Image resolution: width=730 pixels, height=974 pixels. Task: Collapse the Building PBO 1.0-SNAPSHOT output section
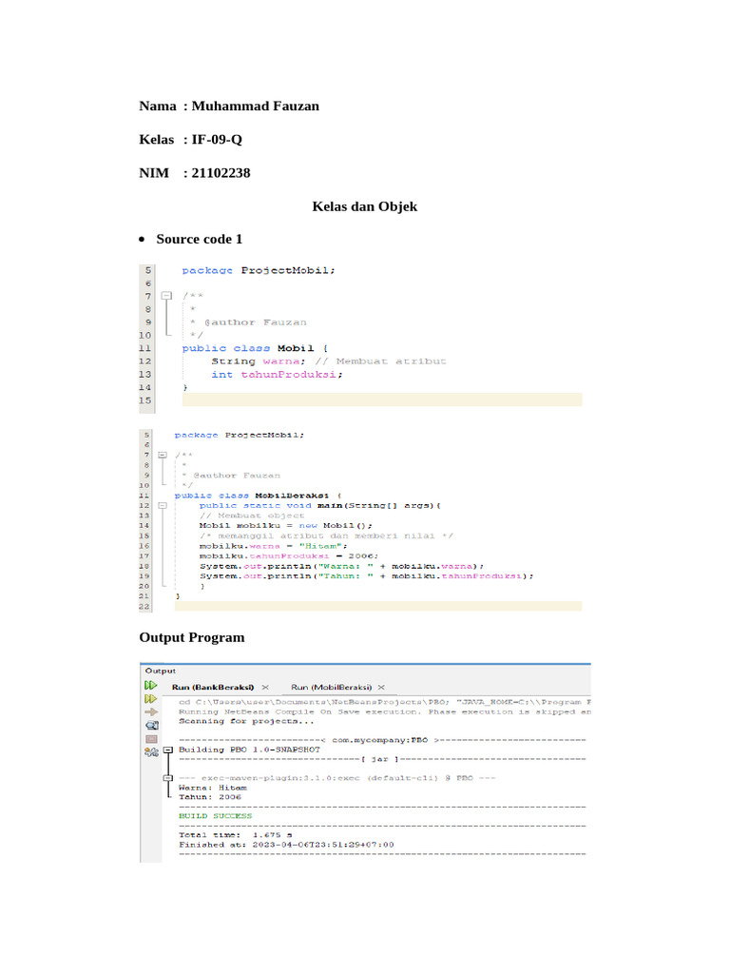tap(168, 749)
